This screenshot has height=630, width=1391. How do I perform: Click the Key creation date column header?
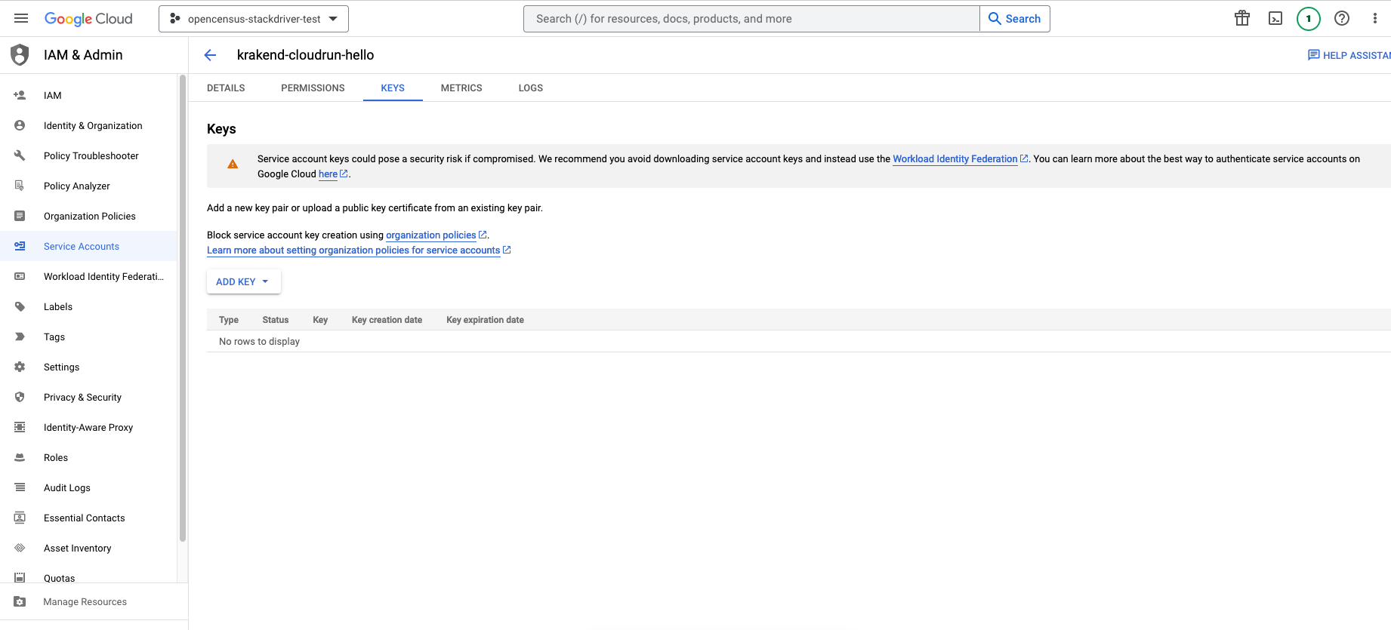point(387,320)
